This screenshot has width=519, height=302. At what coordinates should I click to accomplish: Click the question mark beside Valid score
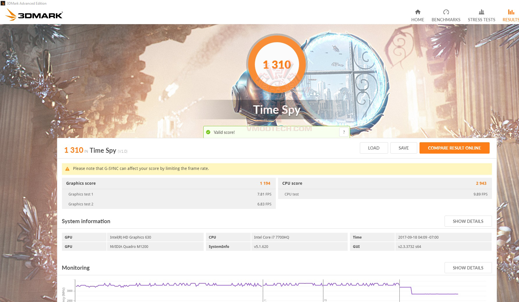tap(344, 132)
